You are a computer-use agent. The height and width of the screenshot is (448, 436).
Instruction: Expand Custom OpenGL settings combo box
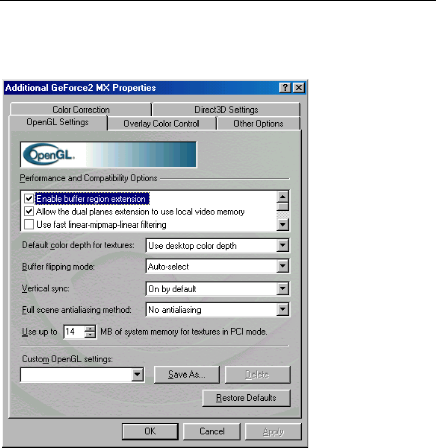(137, 375)
